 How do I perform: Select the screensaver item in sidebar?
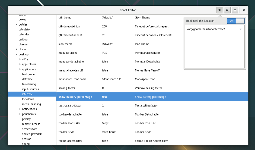(x=29, y=129)
